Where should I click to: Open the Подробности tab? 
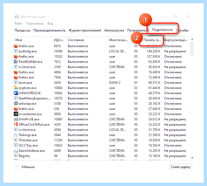coord(162,30)
